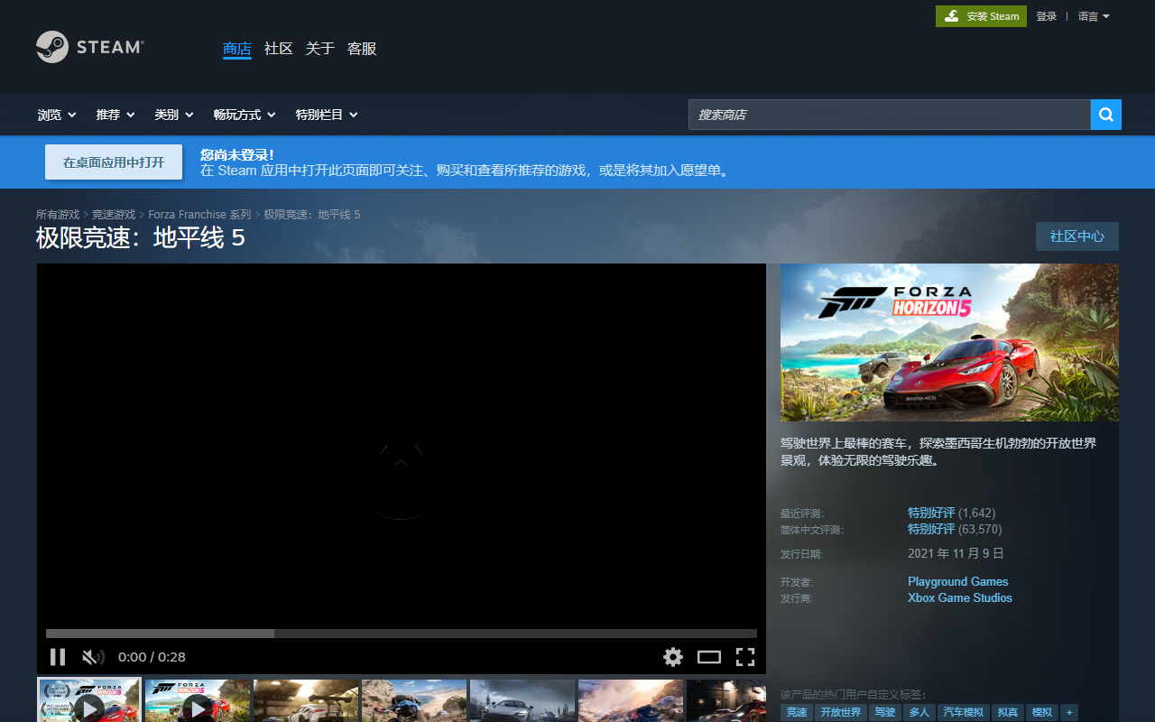Click the Forza Horizon 5 header image

949,343
